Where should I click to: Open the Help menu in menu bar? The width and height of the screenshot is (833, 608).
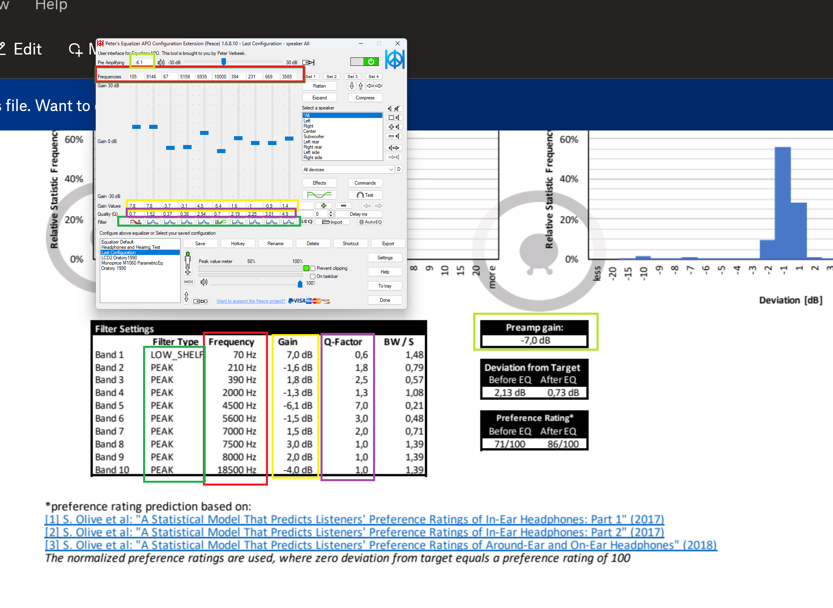pyautogui.click(x=51, y=5)
